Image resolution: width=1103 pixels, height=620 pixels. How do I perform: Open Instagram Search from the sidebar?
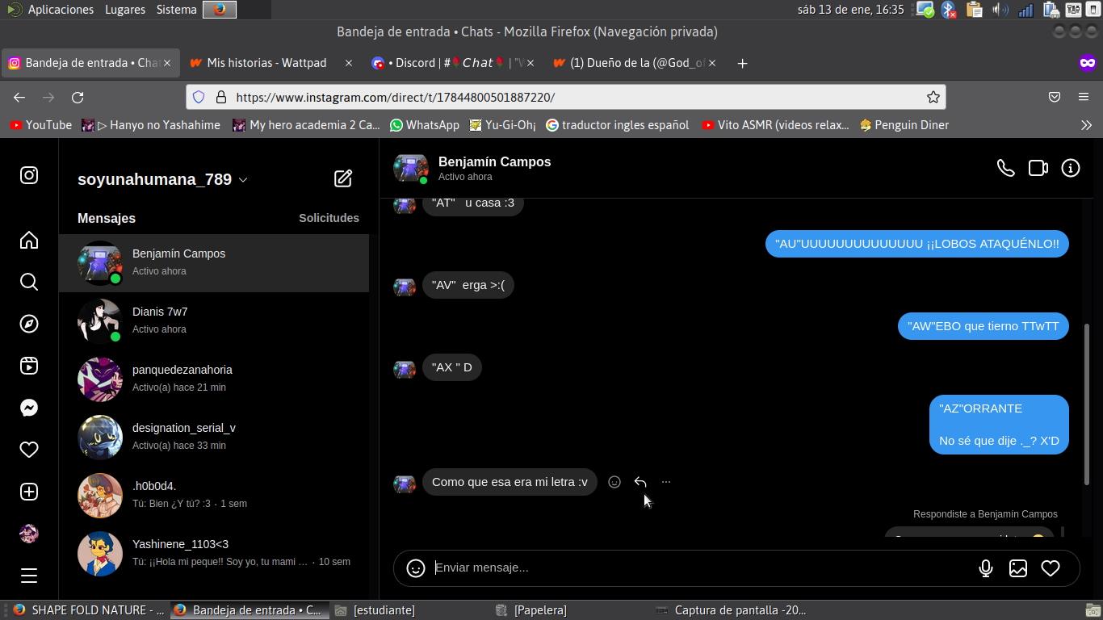tap(29, 282)
